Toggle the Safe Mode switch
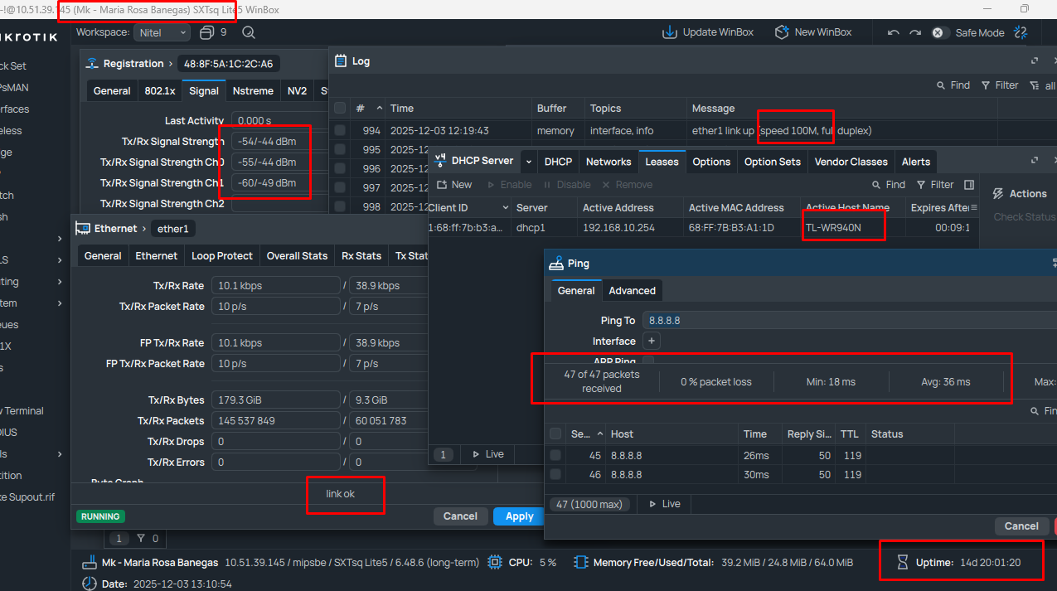The height and width of the screenshot is (591, 1057). (x=938, y=32)
